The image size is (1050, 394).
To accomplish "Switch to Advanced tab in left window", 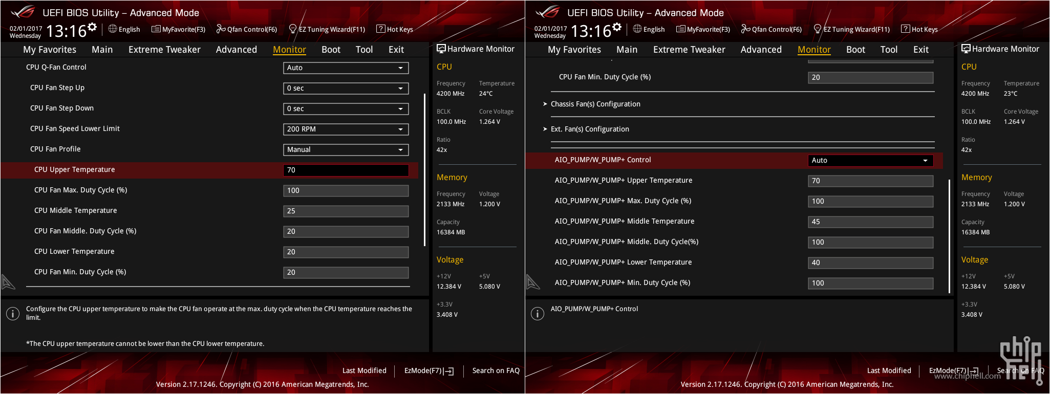I will pyautogui.click(x=237, y=50).
